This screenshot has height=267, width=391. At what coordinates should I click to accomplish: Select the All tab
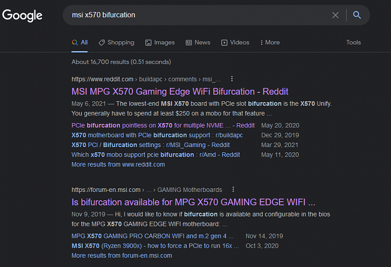click(80, 42)
